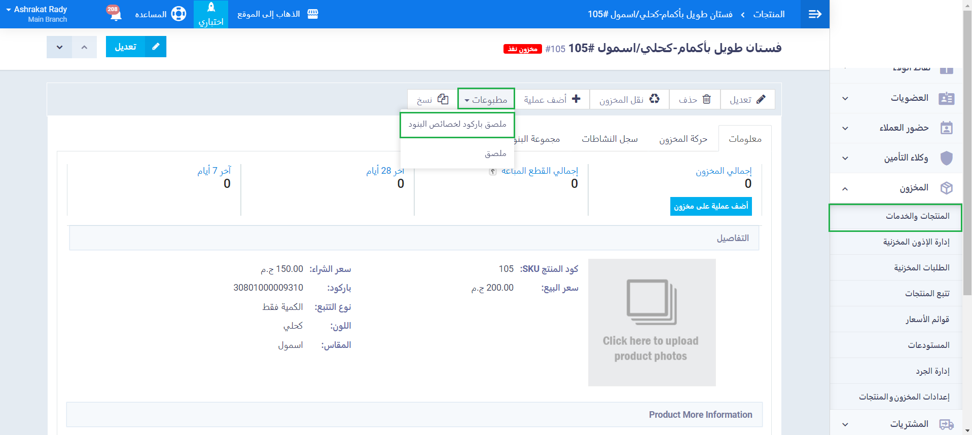Open the مطبوعات dropdown
This screenshot has height=435, width=972.
pyautogui.click(x=486, y=99)
